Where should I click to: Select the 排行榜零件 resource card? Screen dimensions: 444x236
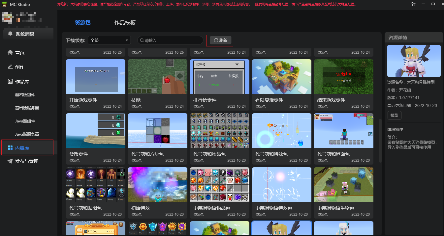click(220, 85)
